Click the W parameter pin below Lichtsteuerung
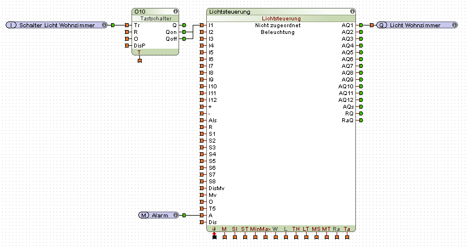The height and width of the screenshot is (249, 467). (x=275, y=237)
